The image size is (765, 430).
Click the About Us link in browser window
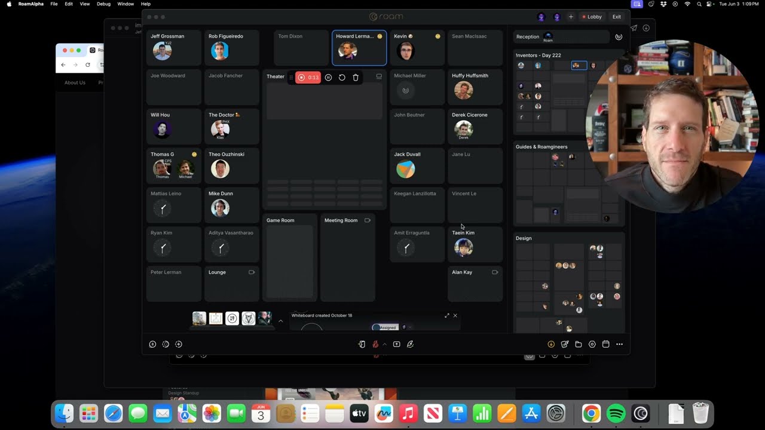pyautogui.click(x=75, y=82)
